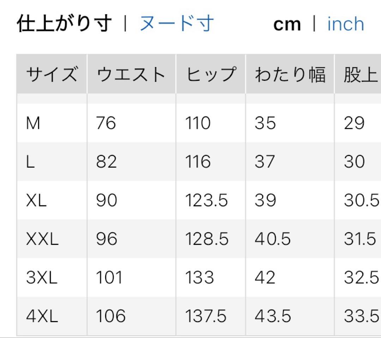
Task: Click the ウエスト column header
Action: click(x=131, y=74)
